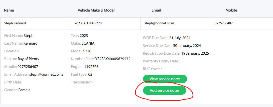Click the Name column header

tap(9, 10)
